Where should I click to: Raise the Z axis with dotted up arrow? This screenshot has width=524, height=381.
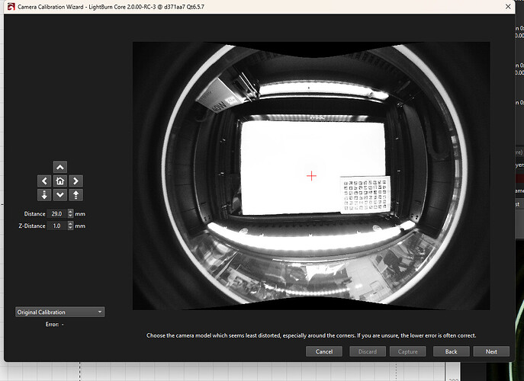76,195
